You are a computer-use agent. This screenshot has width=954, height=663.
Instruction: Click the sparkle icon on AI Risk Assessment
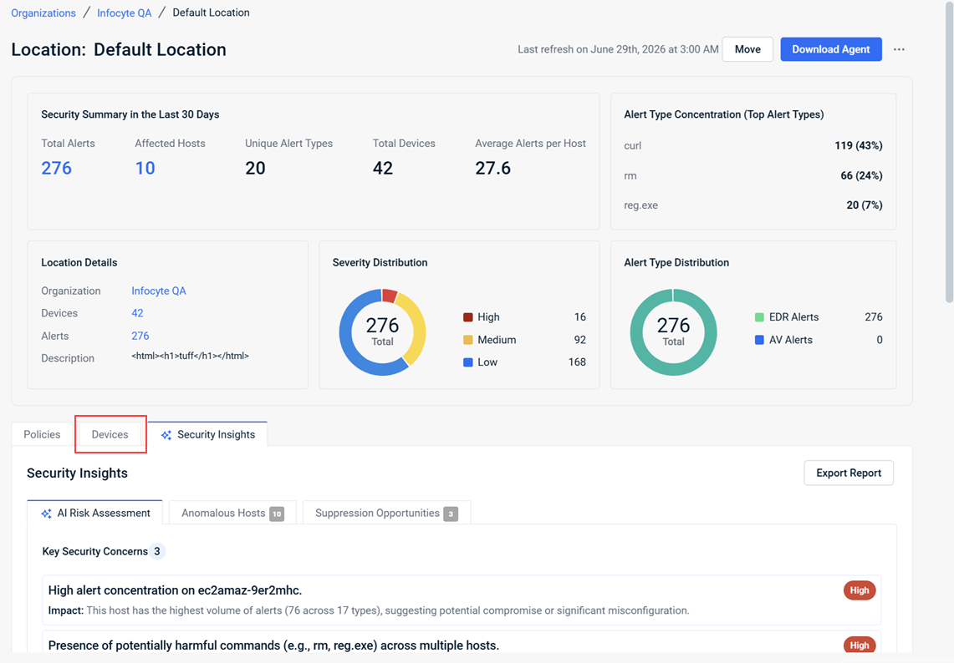tap(46, 514)
